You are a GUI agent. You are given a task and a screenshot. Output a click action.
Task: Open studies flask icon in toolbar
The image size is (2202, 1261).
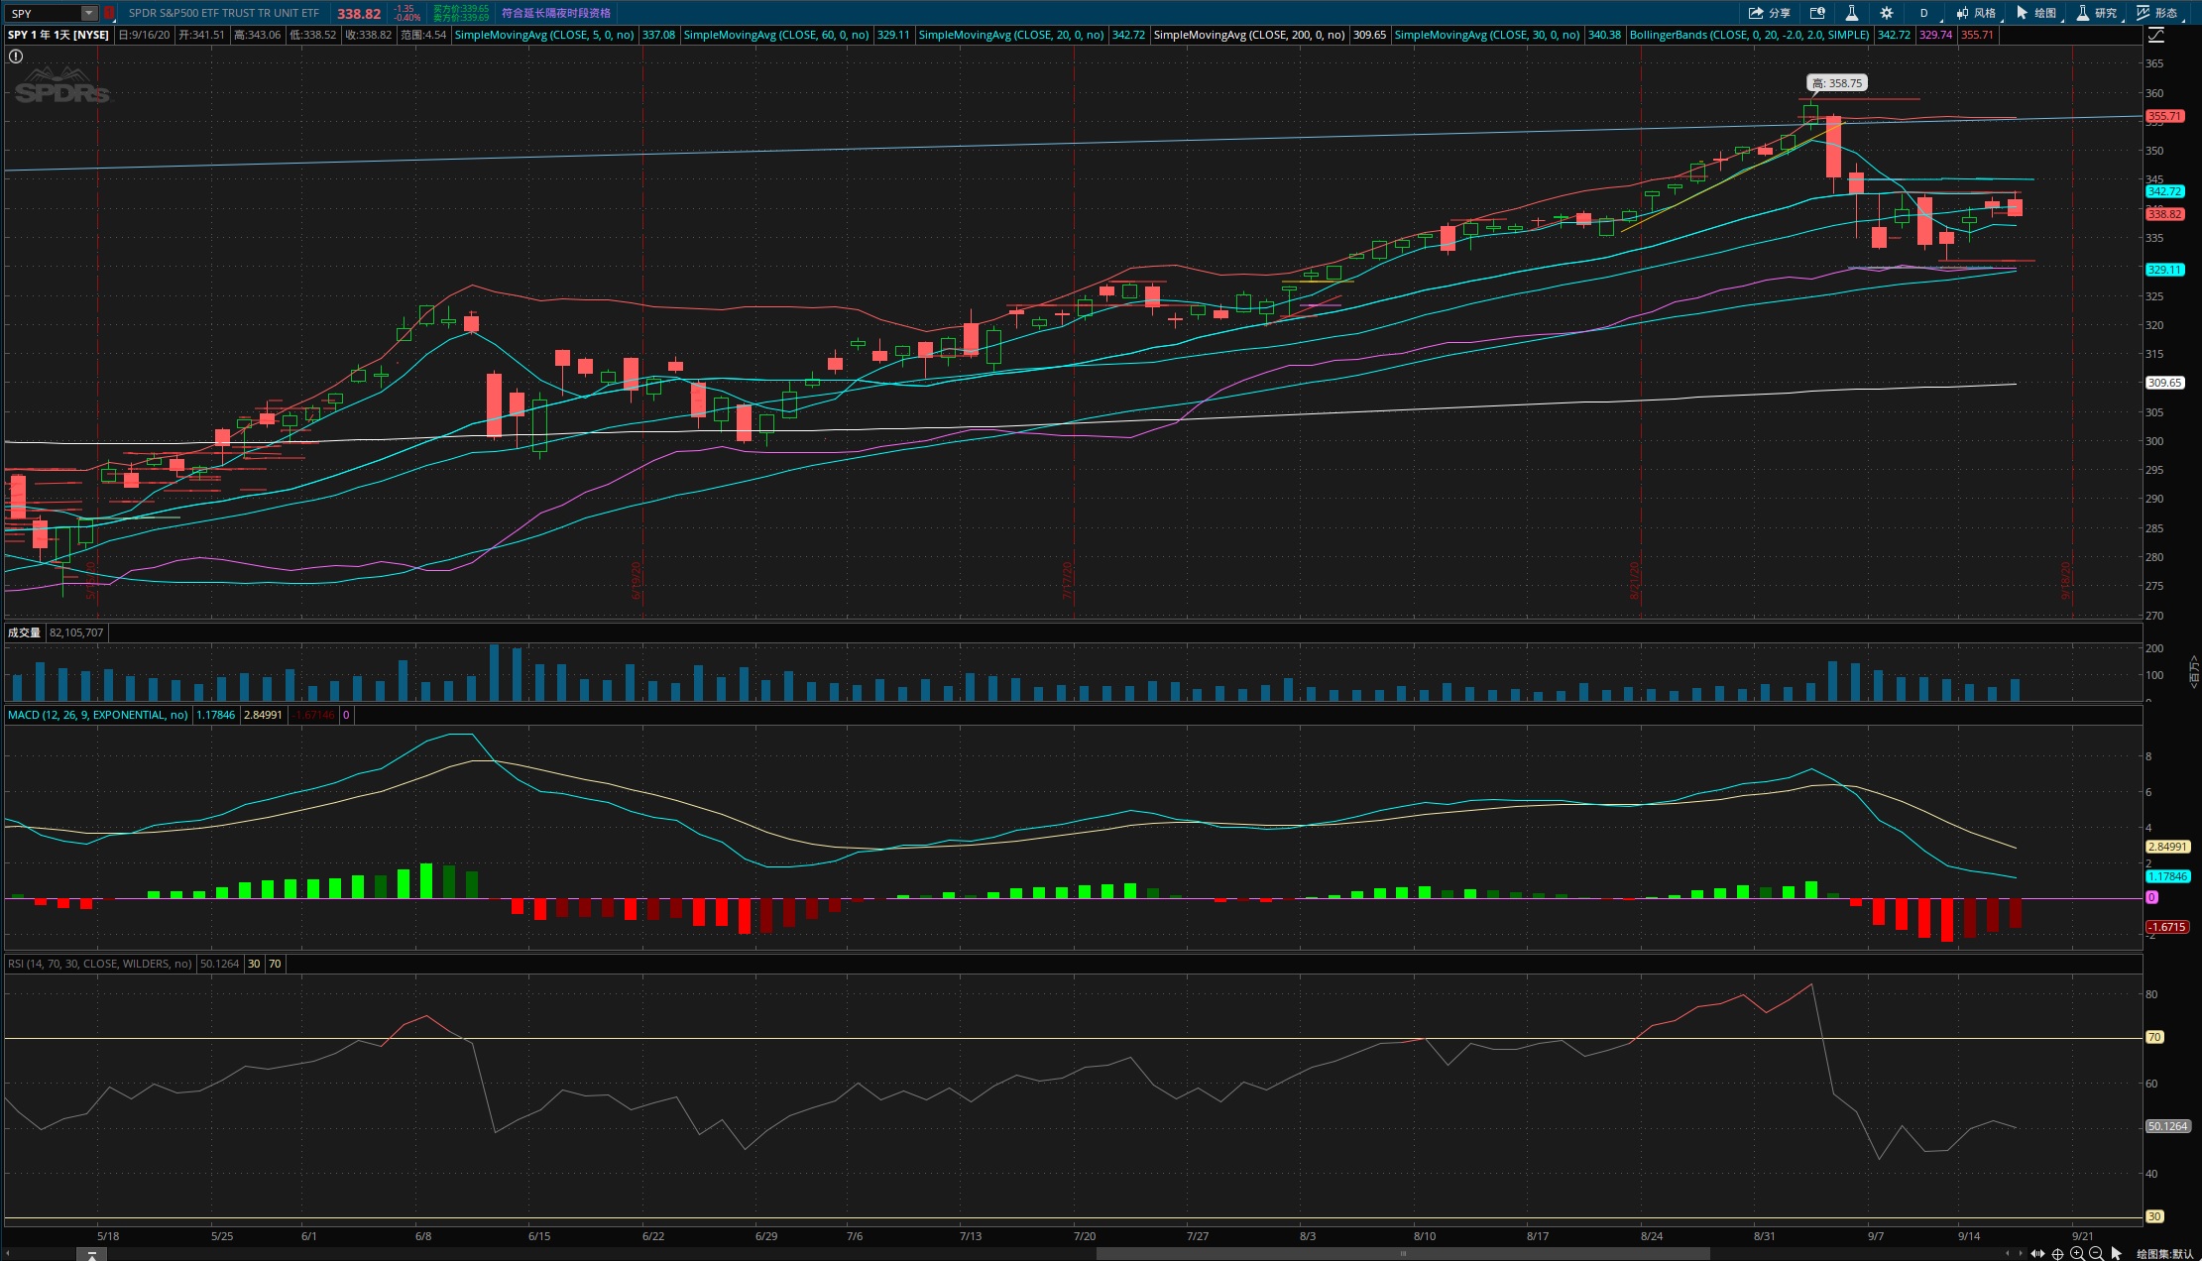1851,13
